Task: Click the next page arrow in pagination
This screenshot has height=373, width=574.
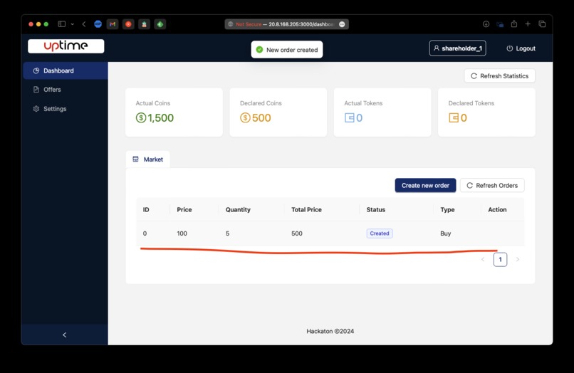Action: point(518,260)
